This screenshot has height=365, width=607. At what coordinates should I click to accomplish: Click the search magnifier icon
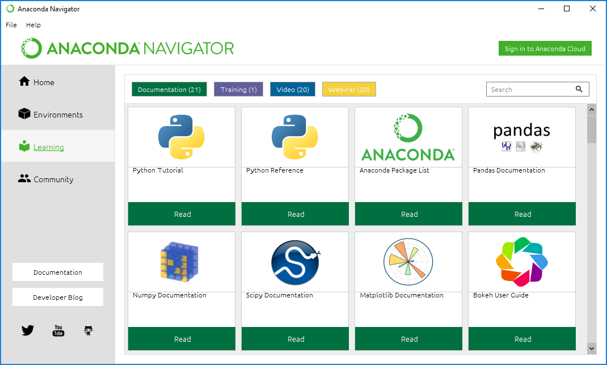[x=579, y=89]
